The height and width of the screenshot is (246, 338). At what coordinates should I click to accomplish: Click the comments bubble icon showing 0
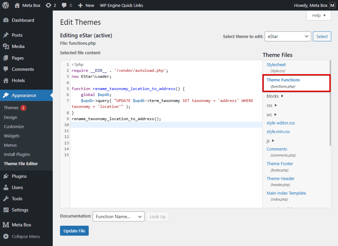click(64, 5)
